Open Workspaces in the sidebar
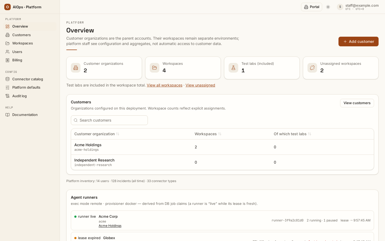 click(30, 43)
